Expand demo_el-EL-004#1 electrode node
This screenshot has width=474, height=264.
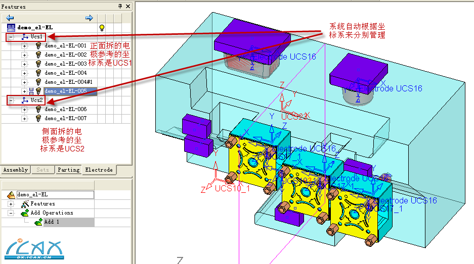click(24, 82)
